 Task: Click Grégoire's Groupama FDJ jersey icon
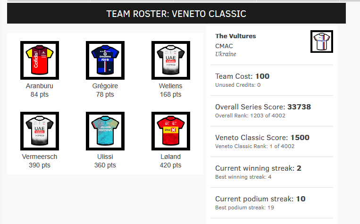tap(105, 60)
